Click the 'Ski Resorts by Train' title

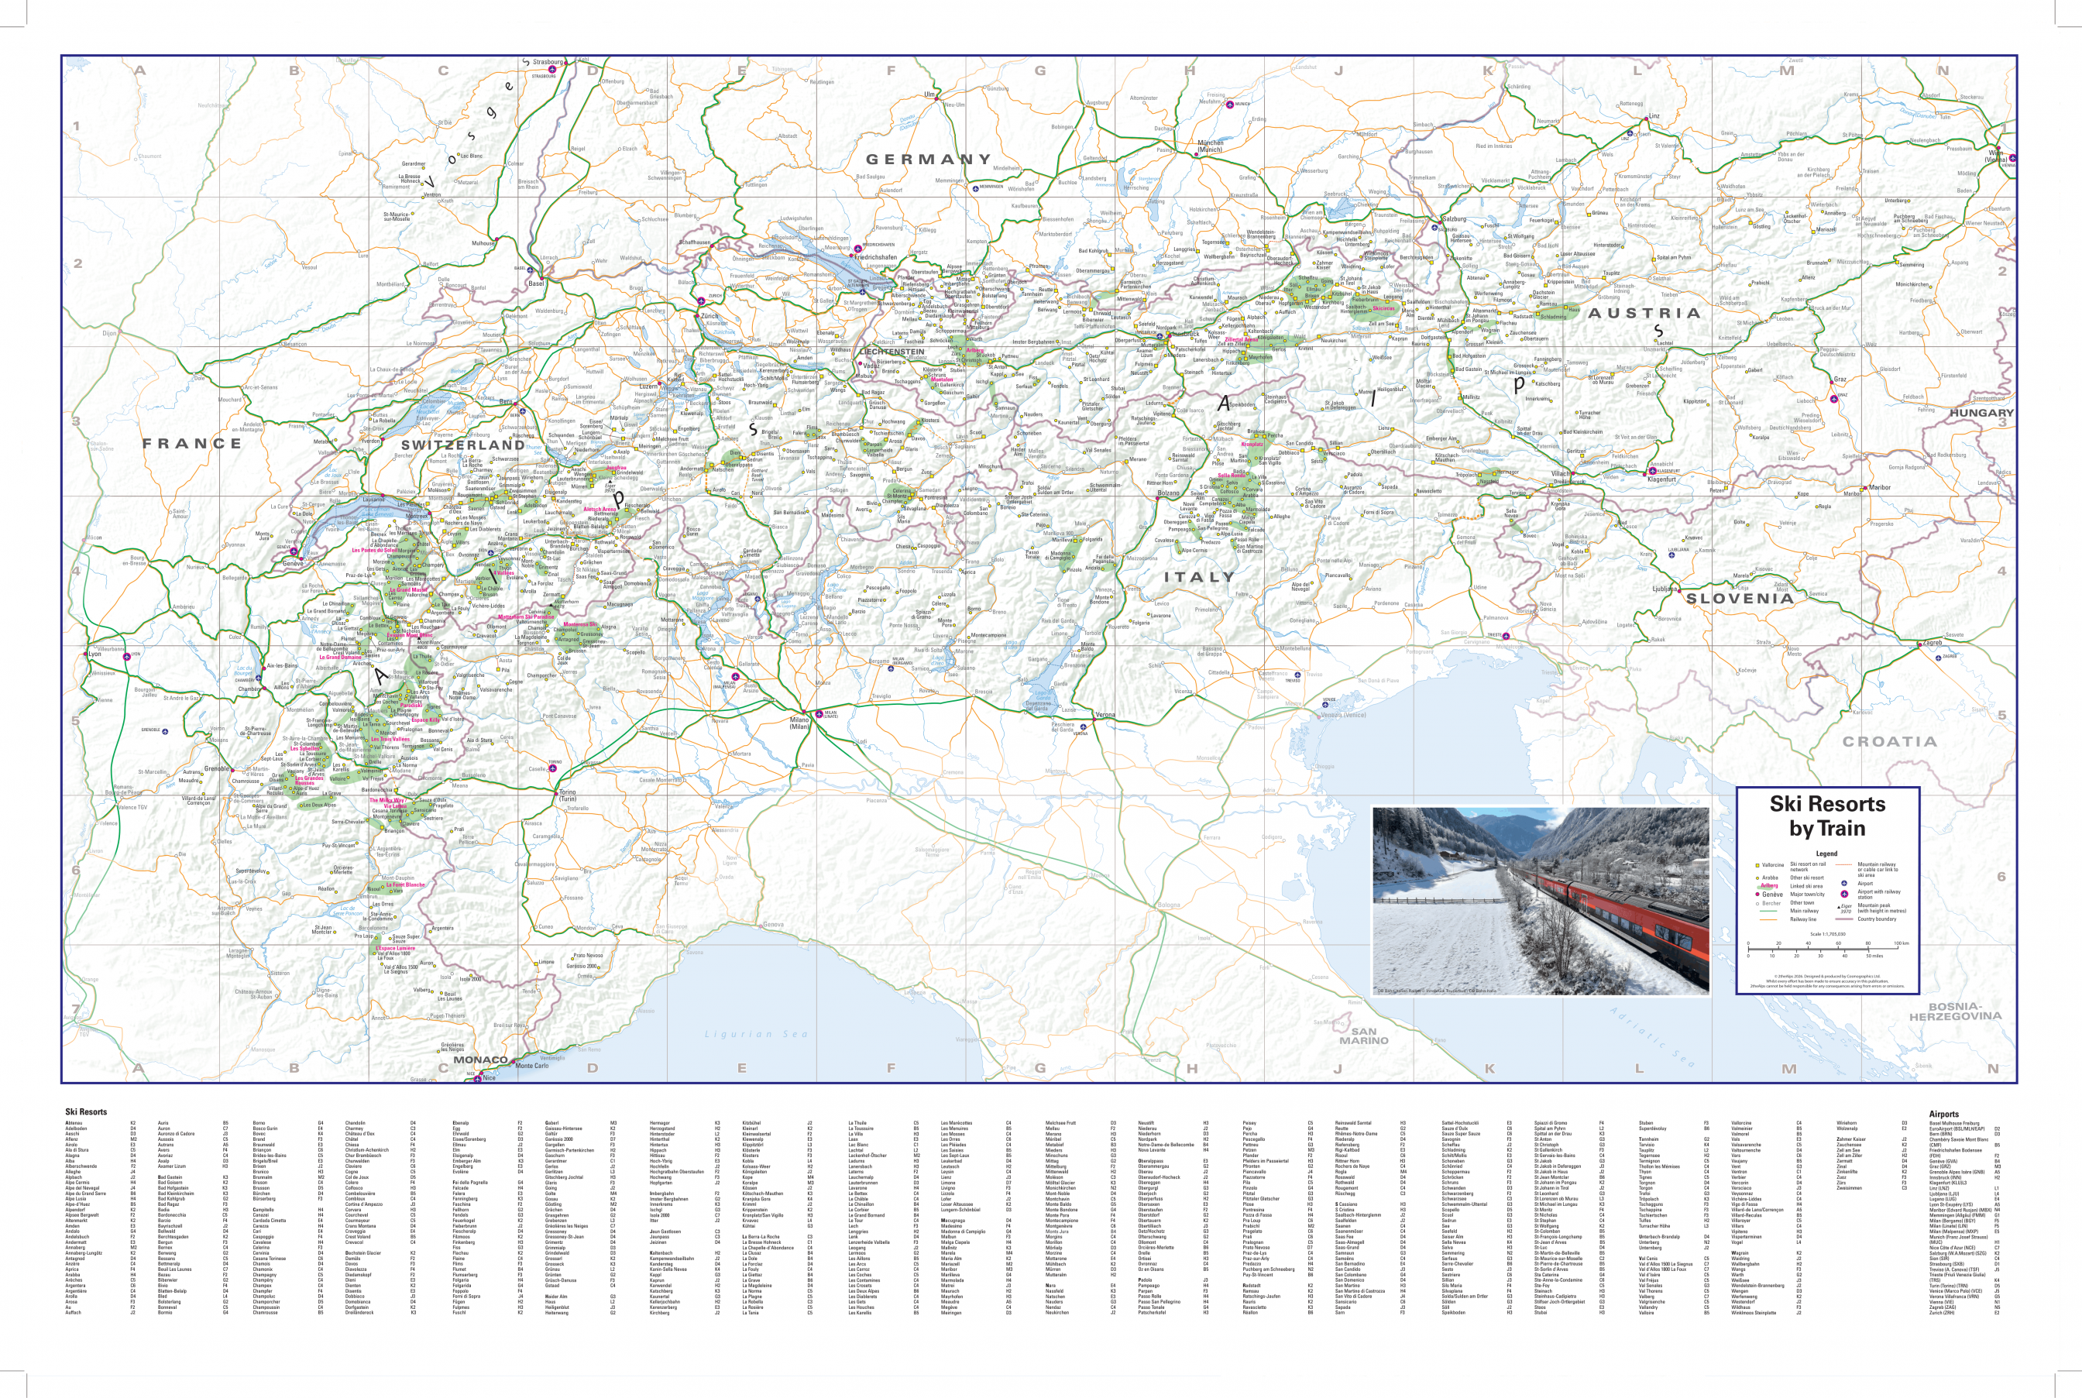pyautogui.click(x=1827, y=816)
